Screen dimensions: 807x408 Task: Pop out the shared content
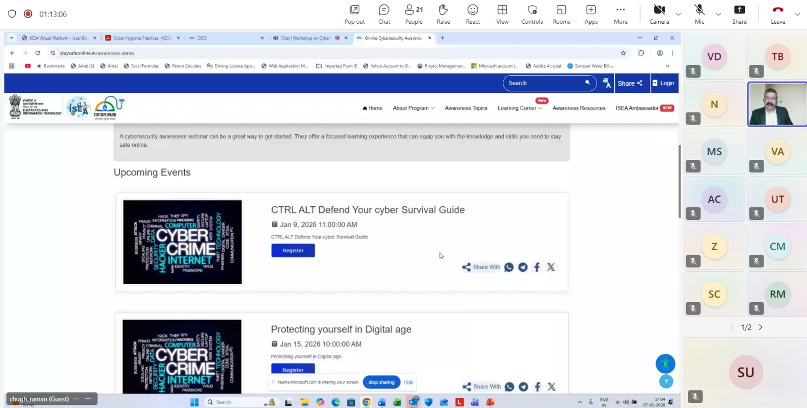355,14
